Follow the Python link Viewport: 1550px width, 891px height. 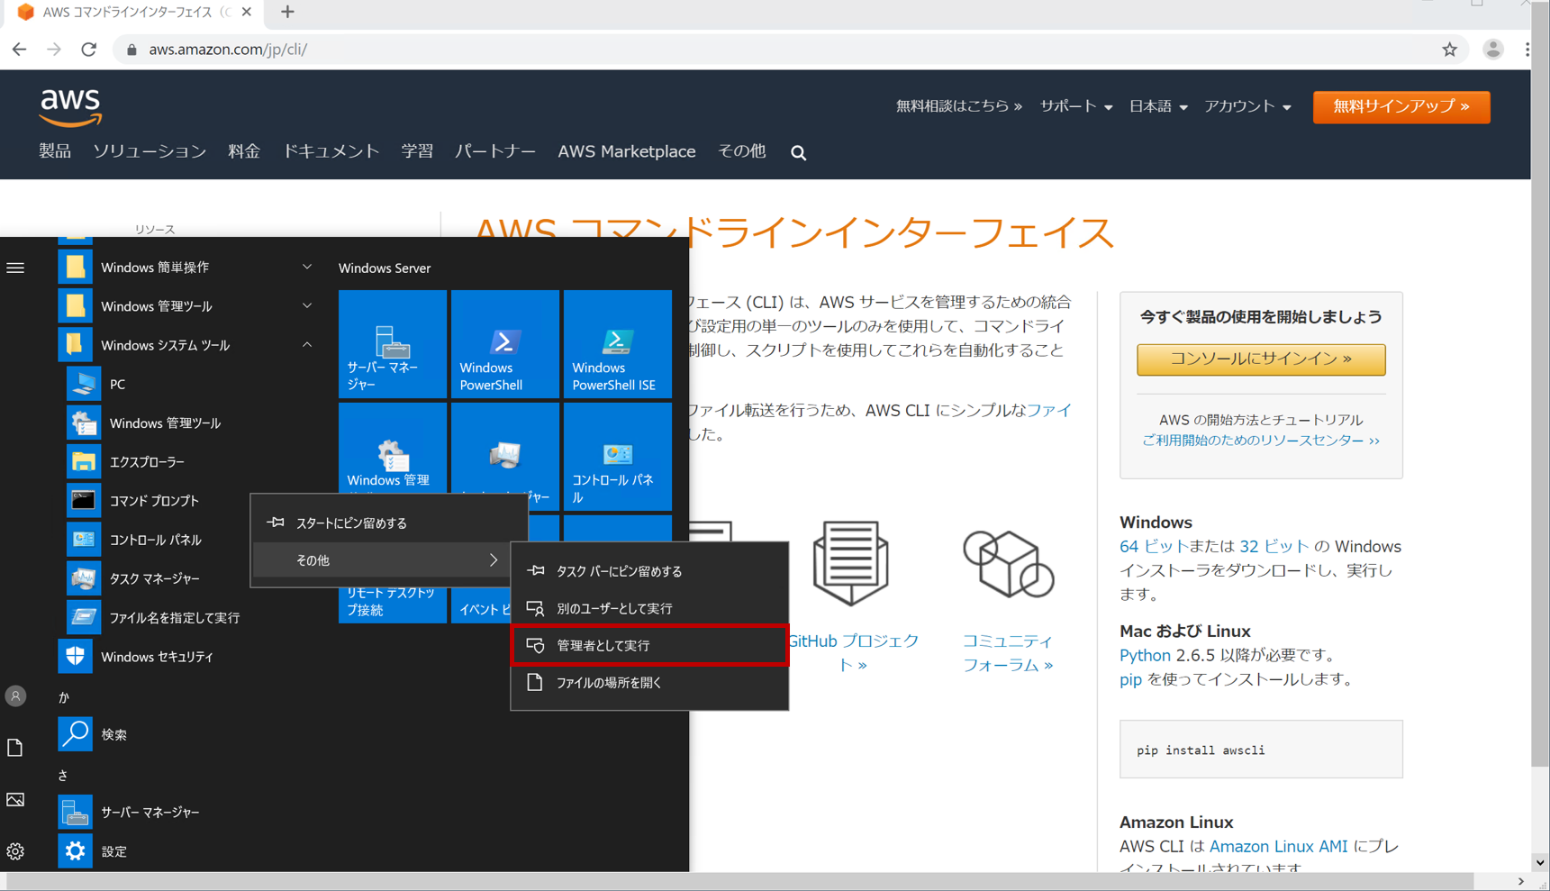click(1145, 655)
